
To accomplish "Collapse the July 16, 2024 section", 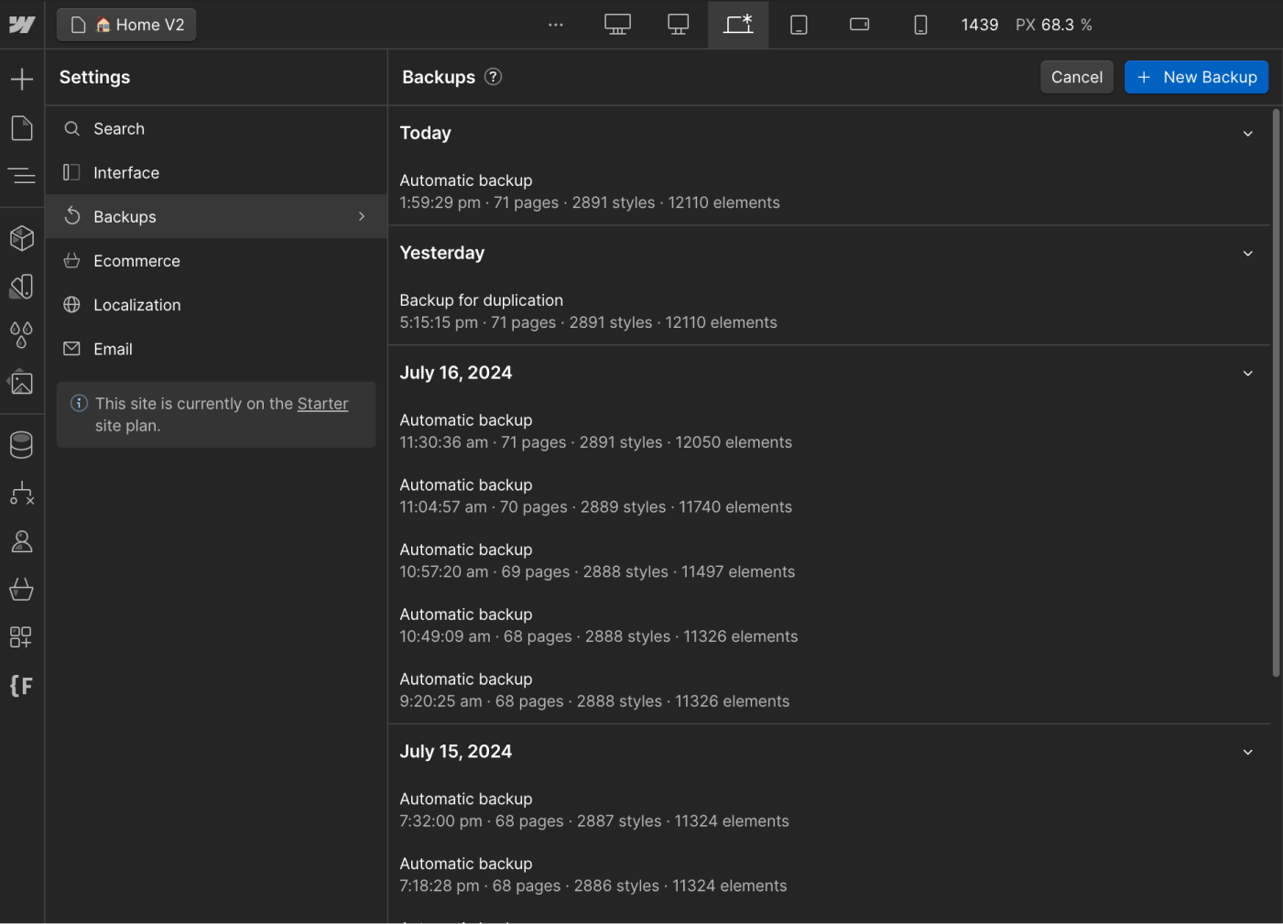I will click(1247, 373).
